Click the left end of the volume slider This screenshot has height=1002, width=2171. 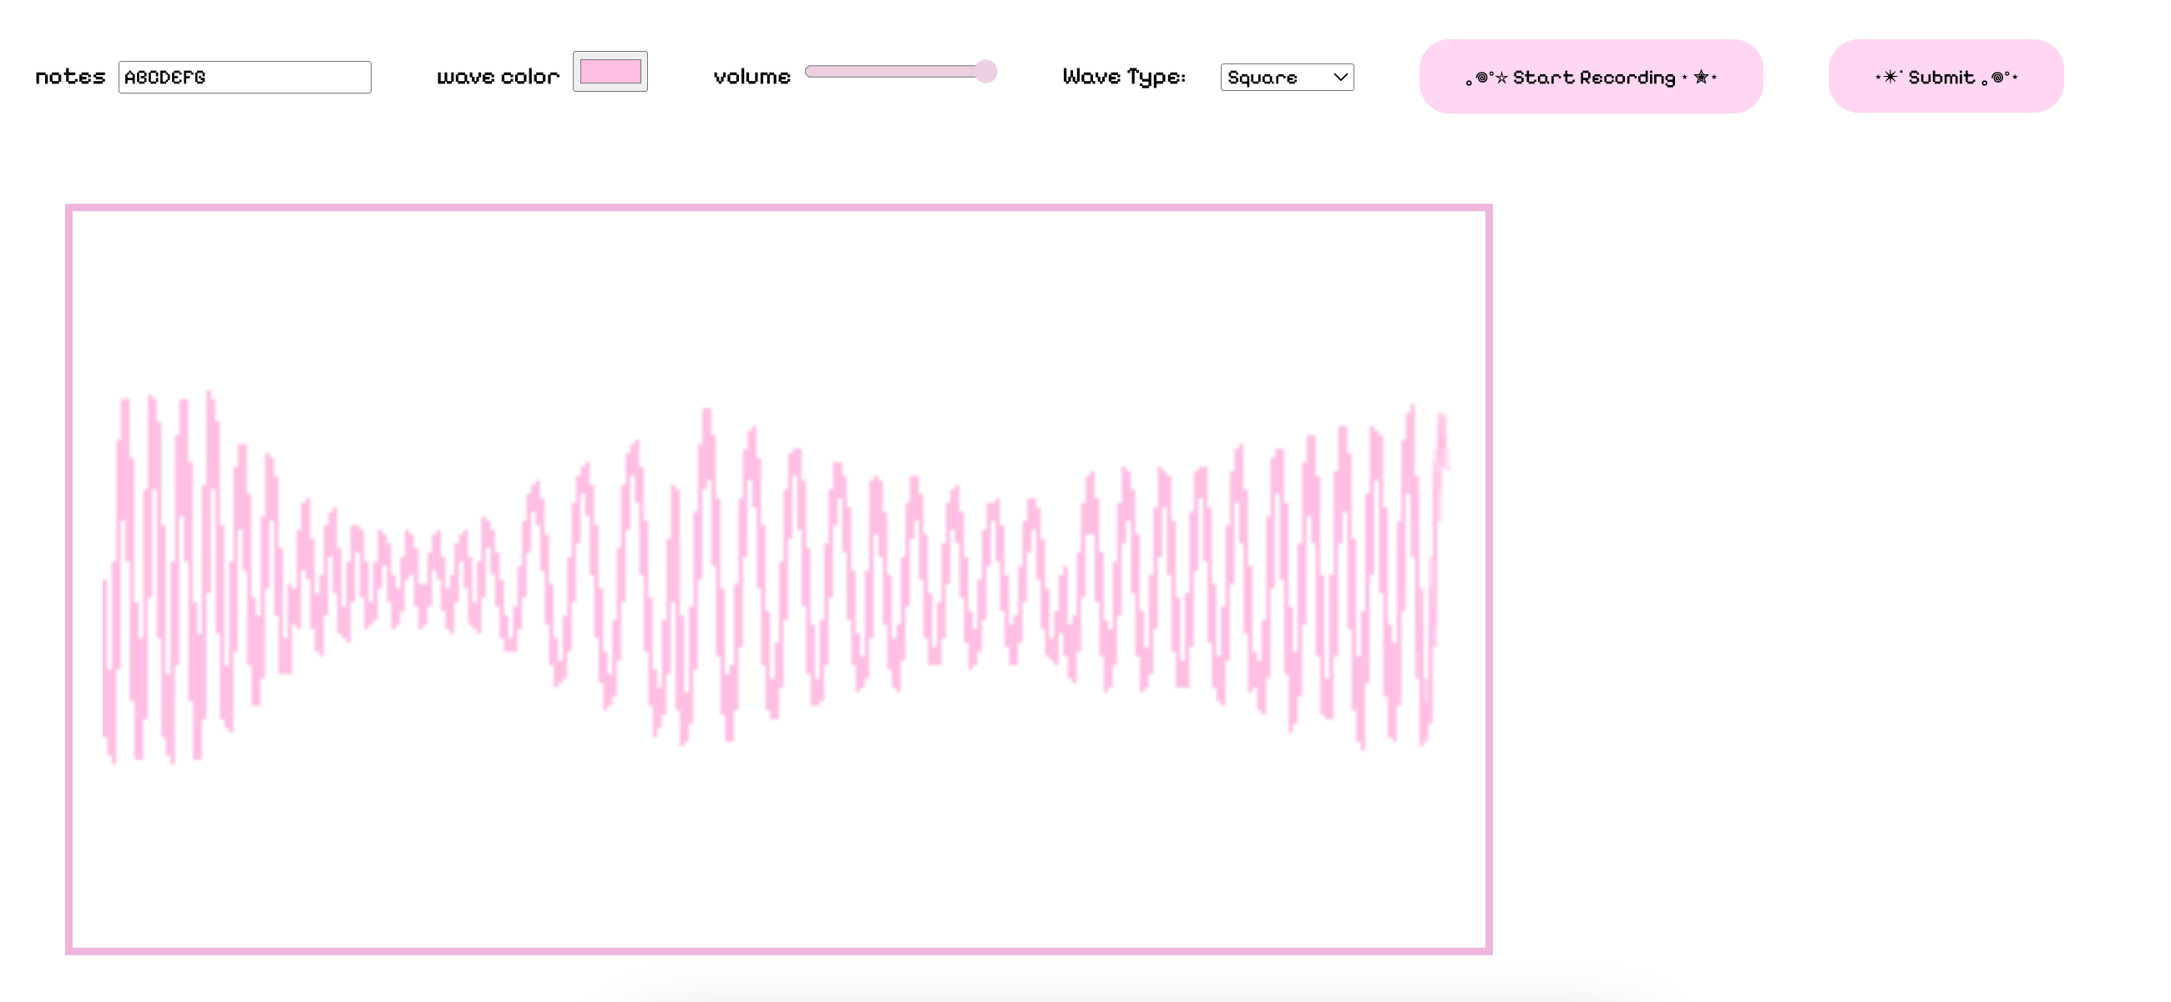coord(811,72)
